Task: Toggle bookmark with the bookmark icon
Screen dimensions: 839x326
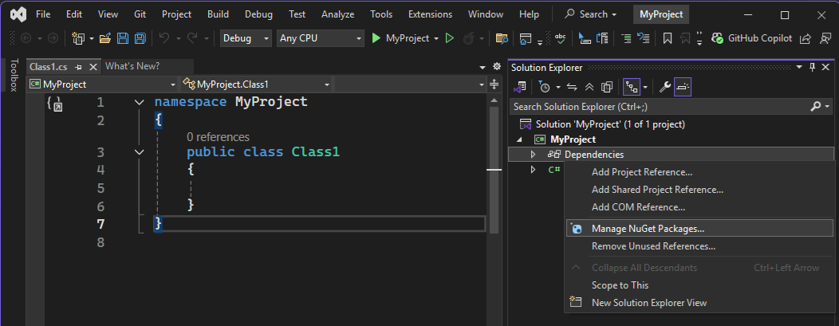Action: 668,38
